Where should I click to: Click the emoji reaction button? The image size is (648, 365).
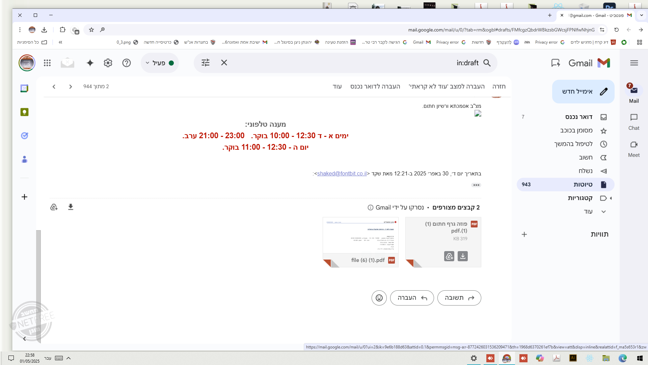(379, 298)
